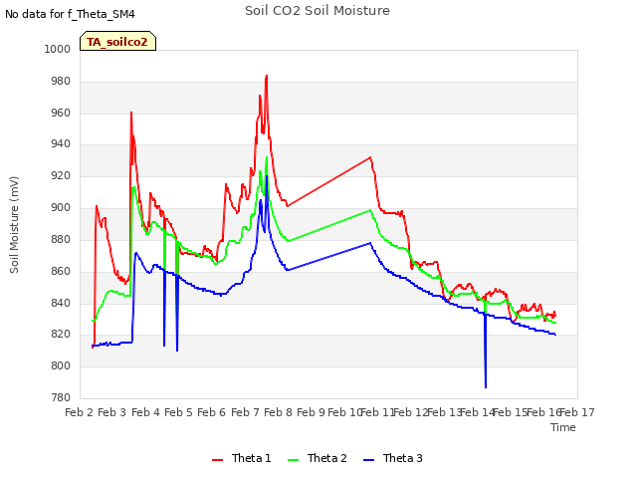Click the blue Theta 3 dip below 790
The height and width of the screenshot is (478, 637).
point(486,387)
